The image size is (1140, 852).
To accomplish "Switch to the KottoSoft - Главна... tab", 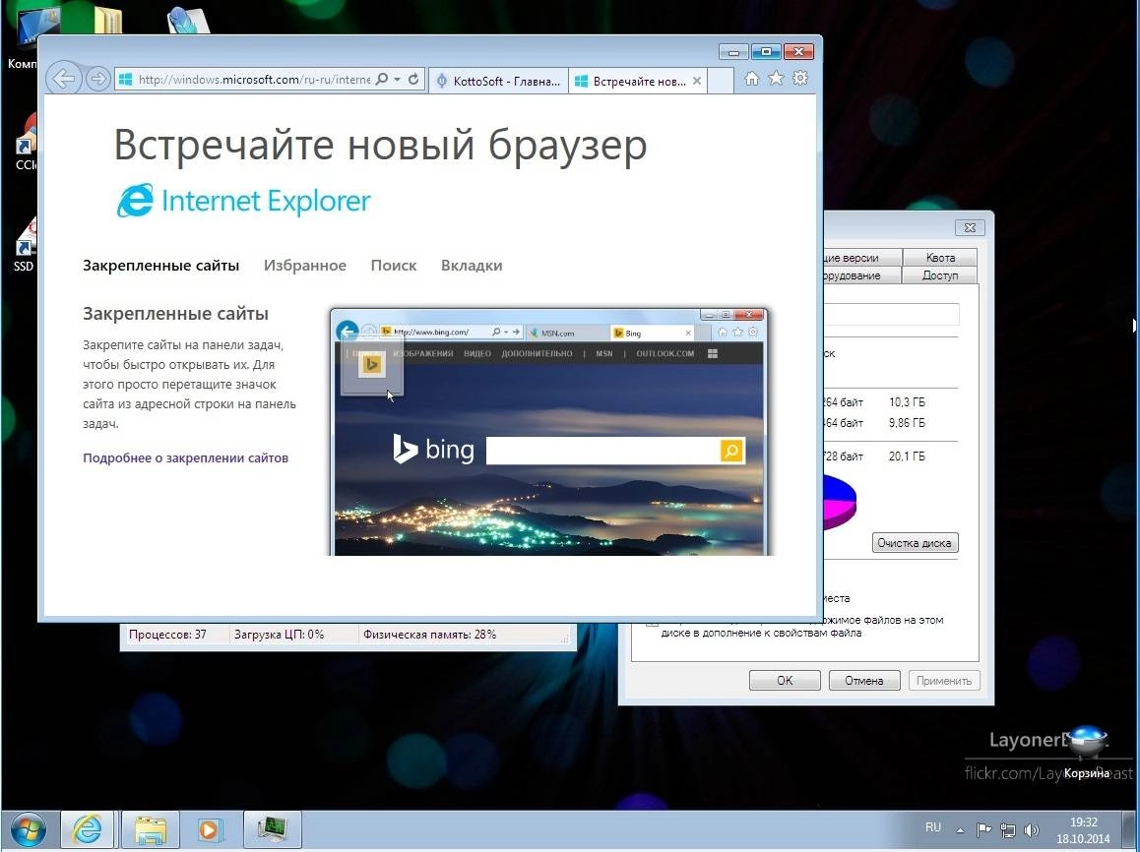I will [x=498, y=81].
